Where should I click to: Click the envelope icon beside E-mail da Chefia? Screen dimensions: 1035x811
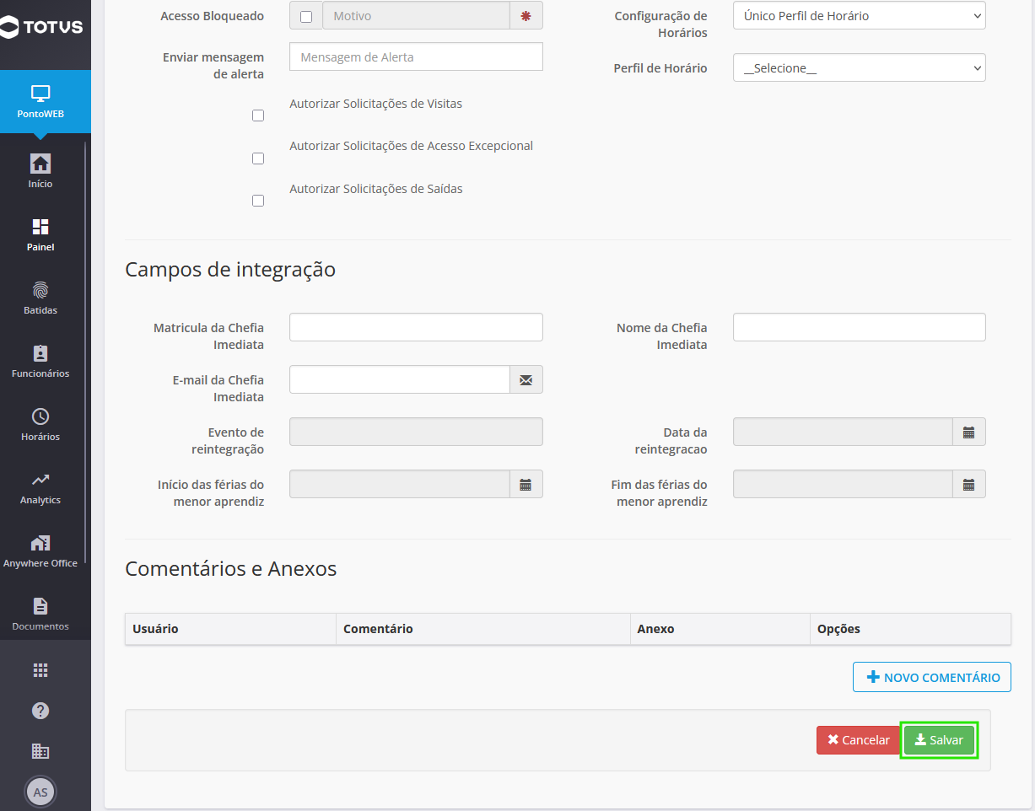(x=526, y=379)
